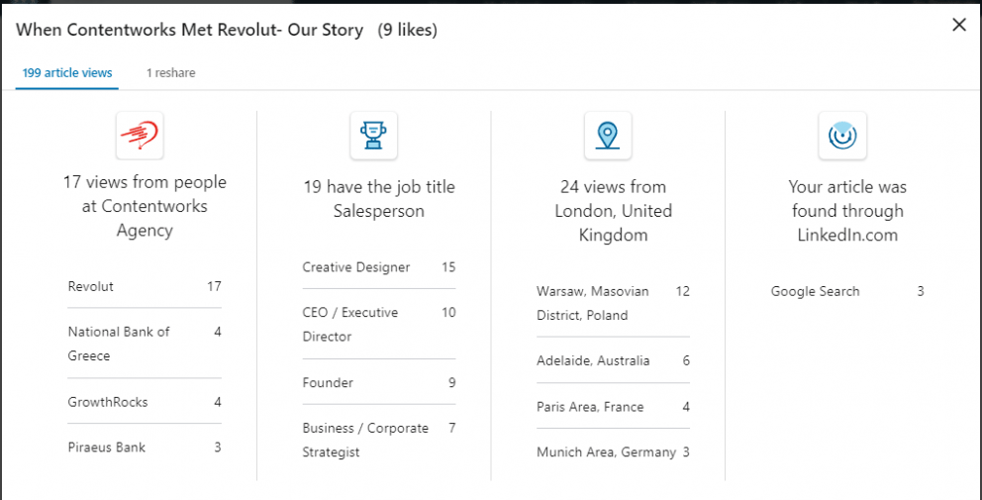
Task: Click the trophy job title icon
Action: pos(374,136)
